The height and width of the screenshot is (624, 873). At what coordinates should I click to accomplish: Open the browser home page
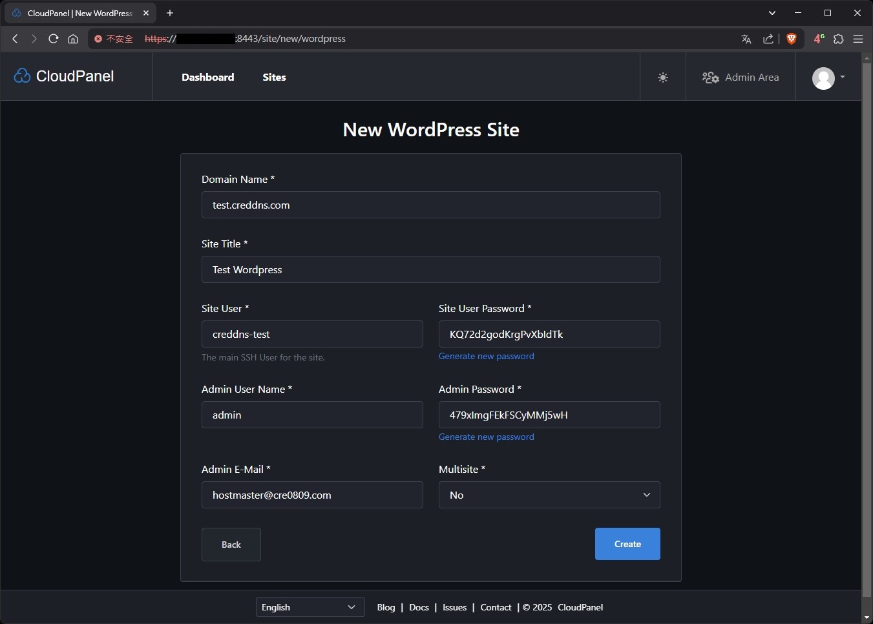73,39
